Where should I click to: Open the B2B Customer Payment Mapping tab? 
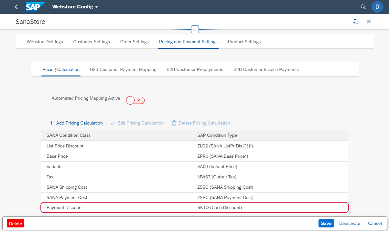pyautogui.click(x=123, y=69)
